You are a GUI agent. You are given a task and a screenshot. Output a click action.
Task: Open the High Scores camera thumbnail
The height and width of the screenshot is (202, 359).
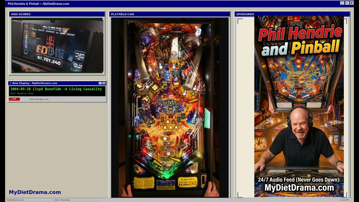[x=57, y=45]
